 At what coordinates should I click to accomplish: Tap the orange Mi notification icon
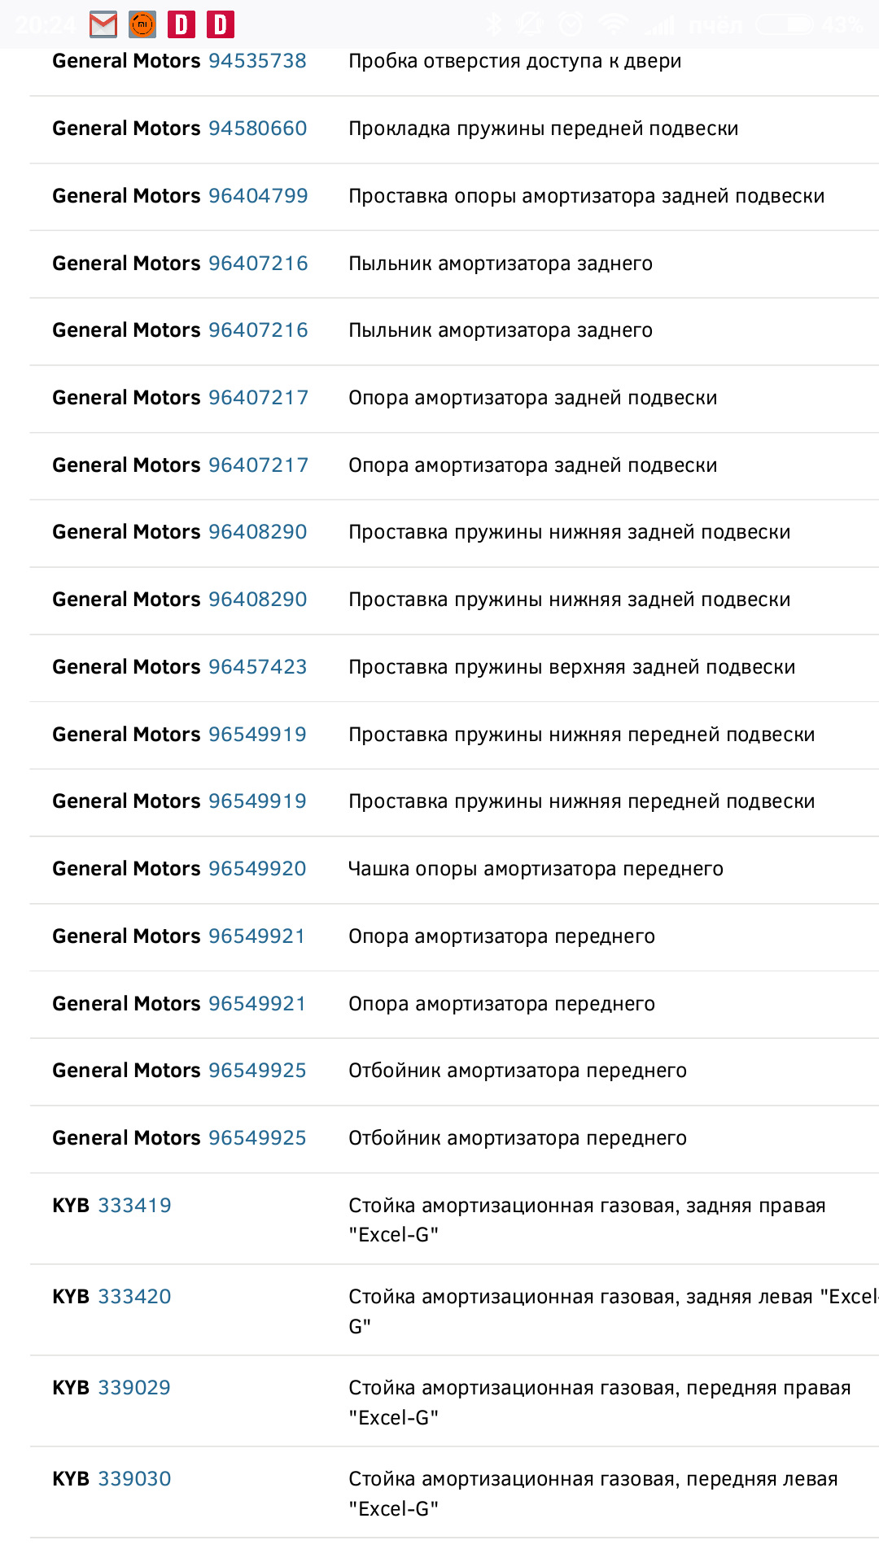pyautogui.click(x=142, y=25)
